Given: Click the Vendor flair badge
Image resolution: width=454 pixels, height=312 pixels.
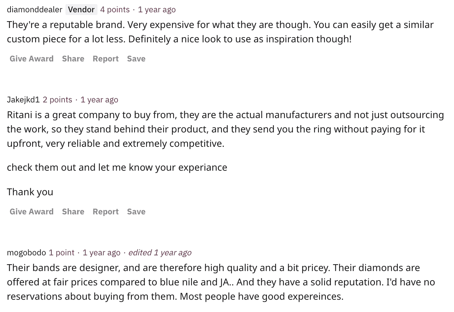Looking at the screenshot, I should coord(81,10).
